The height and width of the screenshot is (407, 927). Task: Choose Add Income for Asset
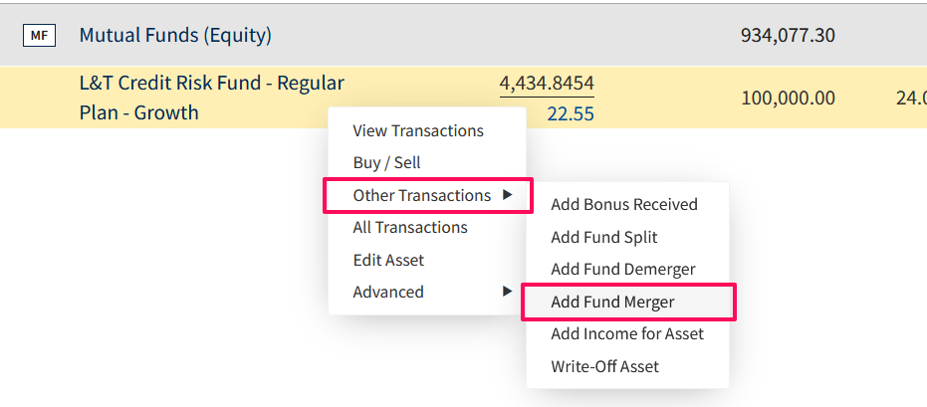point(627,333)
